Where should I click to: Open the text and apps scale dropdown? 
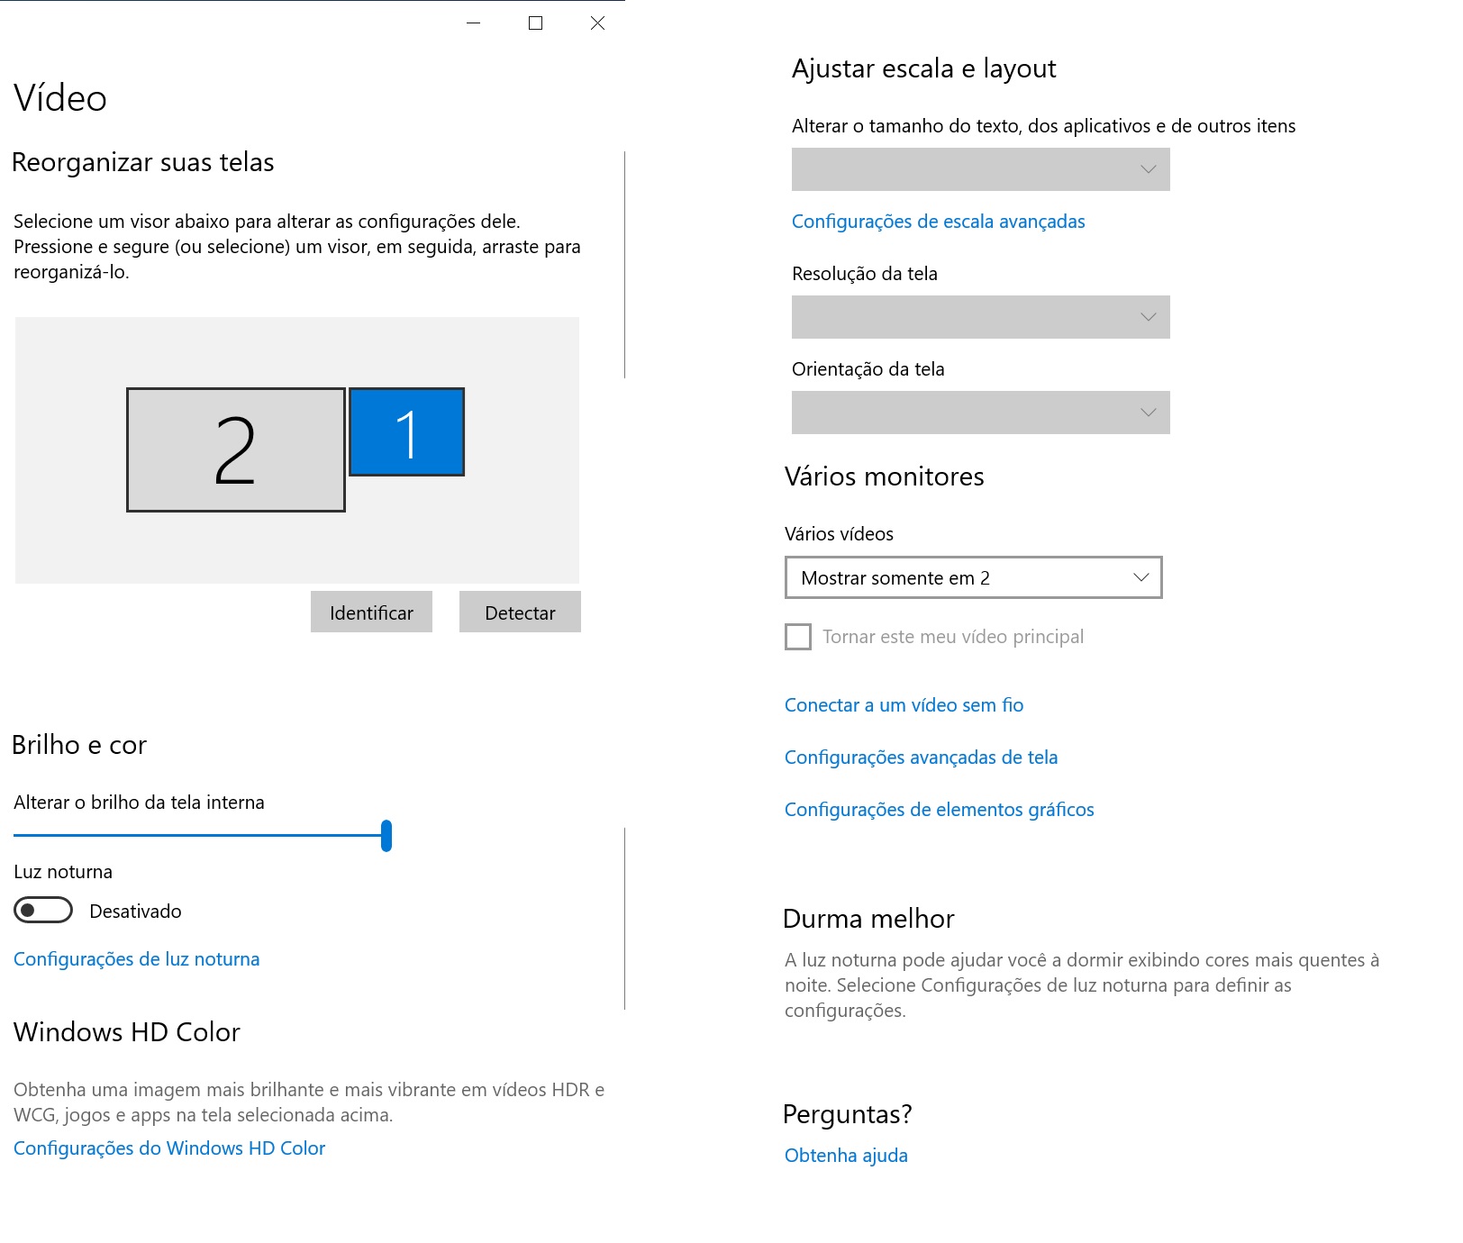tap(980, 169)
